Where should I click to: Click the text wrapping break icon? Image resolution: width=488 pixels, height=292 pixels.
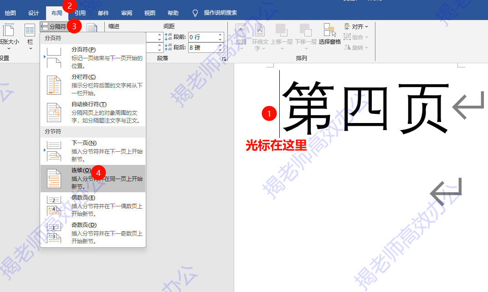click(54, 113)
